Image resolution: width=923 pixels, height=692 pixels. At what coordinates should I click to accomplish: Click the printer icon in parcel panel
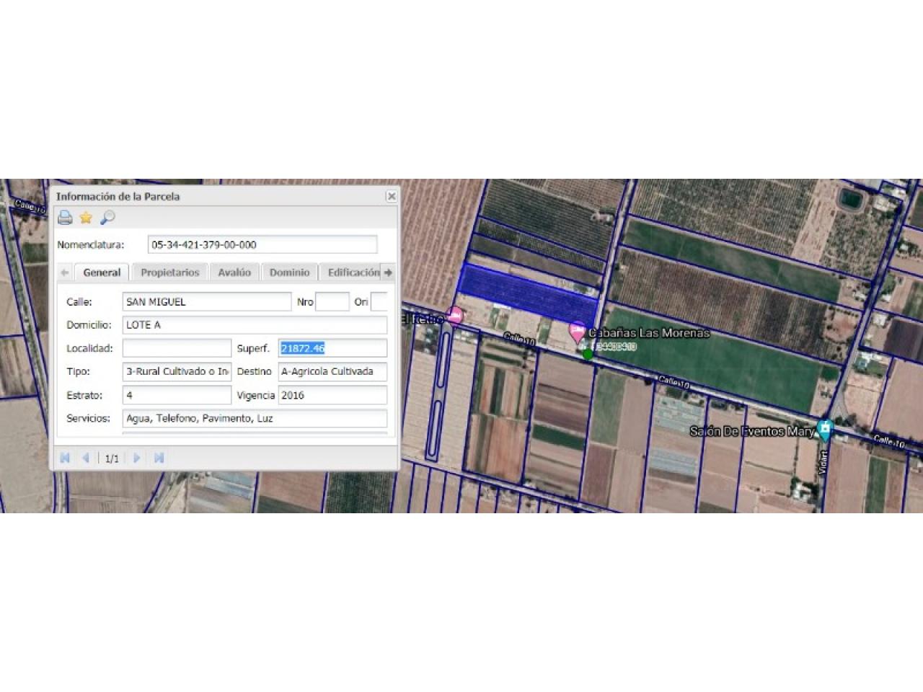[x=65, y=218]
